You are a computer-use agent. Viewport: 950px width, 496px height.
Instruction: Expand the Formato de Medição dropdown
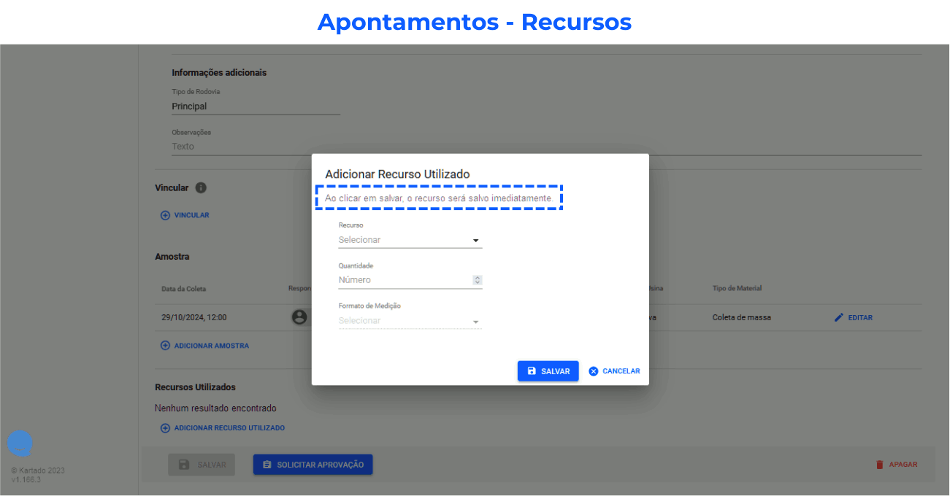[410, 321]
